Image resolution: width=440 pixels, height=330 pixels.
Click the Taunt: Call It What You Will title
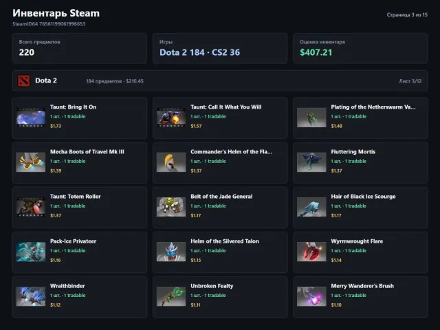click(226, 107)
